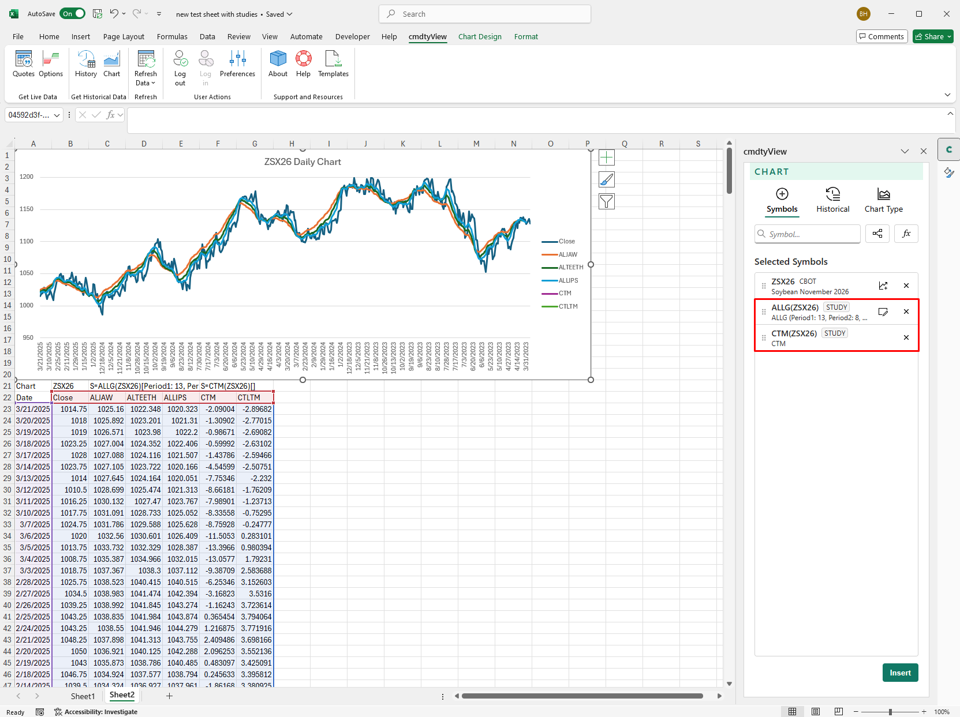Click Accessibility: Investigate in status bar
Screen dimensions: 960x717
point(96,712)
